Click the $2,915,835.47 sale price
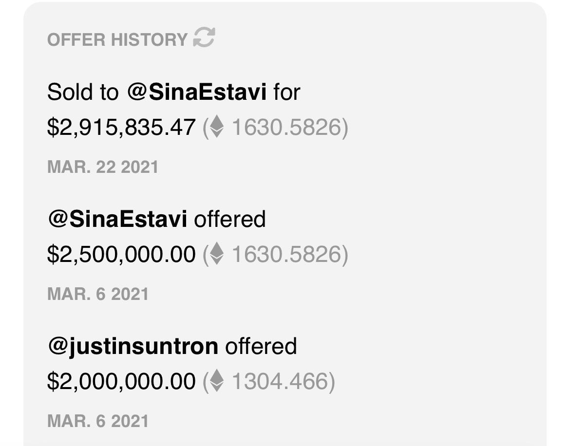The width and height of the screenshot is (570, 446). click(x=121, y=128)
